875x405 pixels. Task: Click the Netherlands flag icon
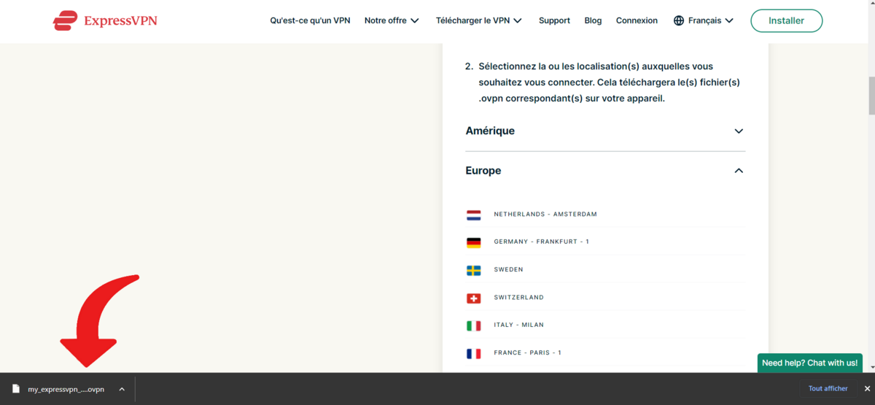(473, 215)
